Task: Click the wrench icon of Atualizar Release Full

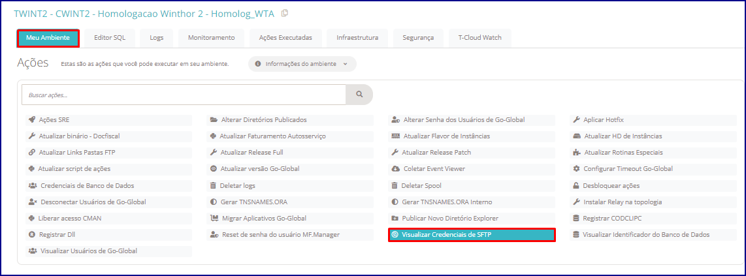Action: [213, 153]
